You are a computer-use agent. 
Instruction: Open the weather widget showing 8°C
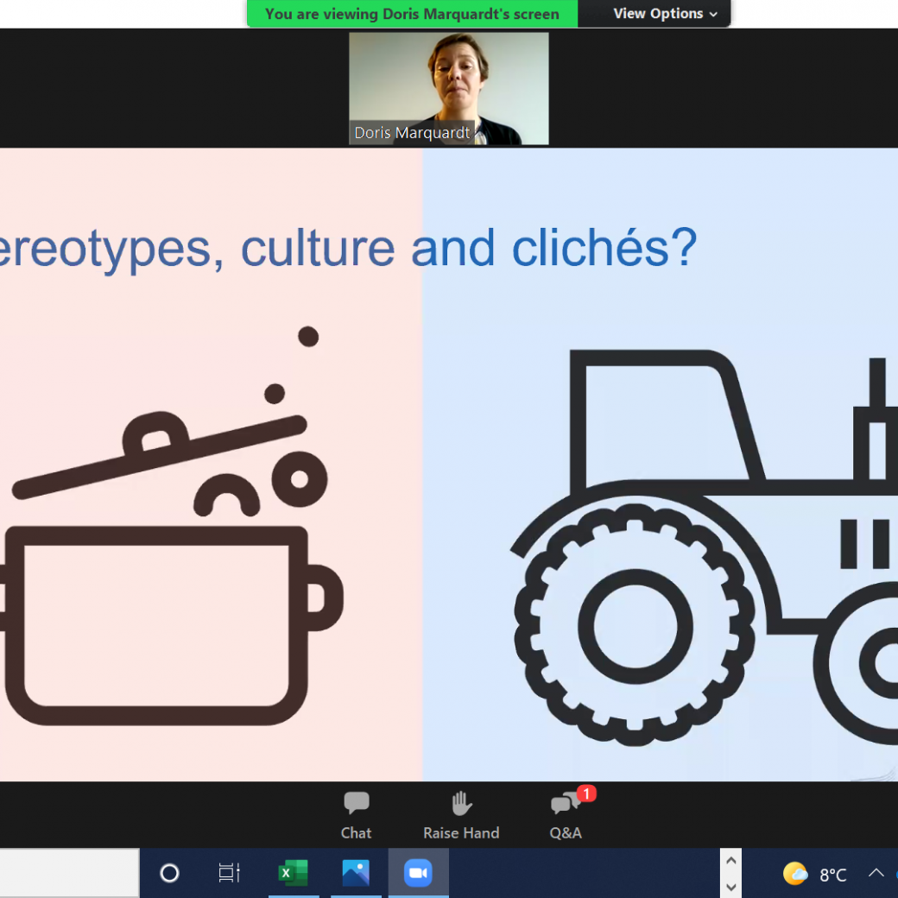814,874
